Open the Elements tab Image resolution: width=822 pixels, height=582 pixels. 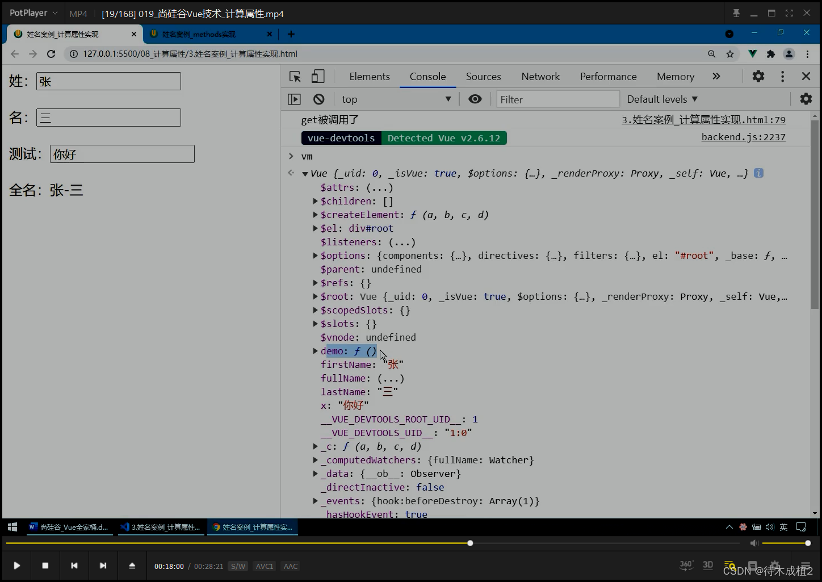click(370, 77)
